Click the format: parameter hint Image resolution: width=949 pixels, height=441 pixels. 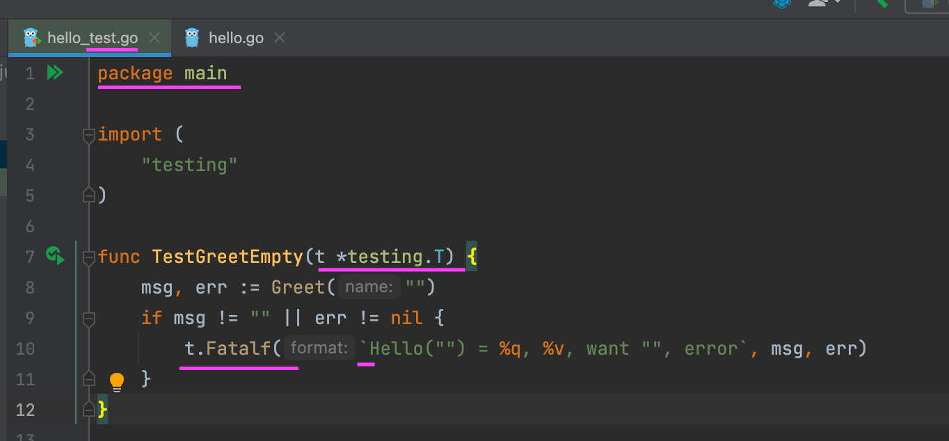(x=319, y=348)
